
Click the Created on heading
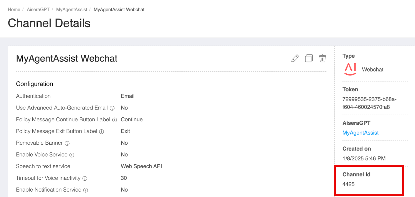[x=357, y=149]
